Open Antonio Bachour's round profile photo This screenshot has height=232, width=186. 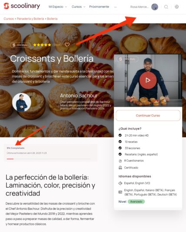pos(22,102)
